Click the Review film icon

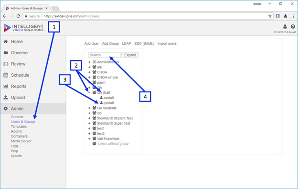pyautogui.click(x=6, y=64)
